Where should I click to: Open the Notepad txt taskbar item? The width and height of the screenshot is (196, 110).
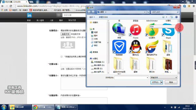[x=66, y=107]
